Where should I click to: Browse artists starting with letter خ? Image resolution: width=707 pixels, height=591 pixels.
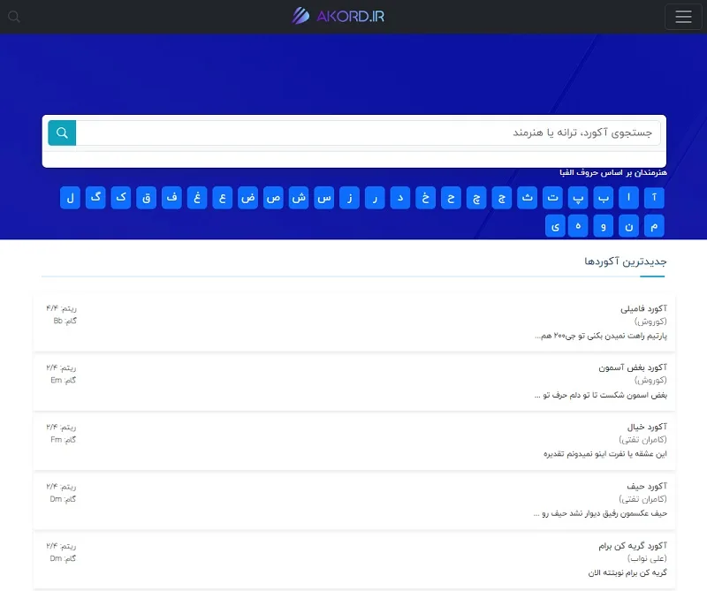[x=425, y=198]
